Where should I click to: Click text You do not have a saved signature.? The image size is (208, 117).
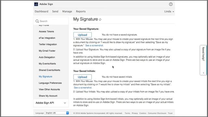(120, 35)
